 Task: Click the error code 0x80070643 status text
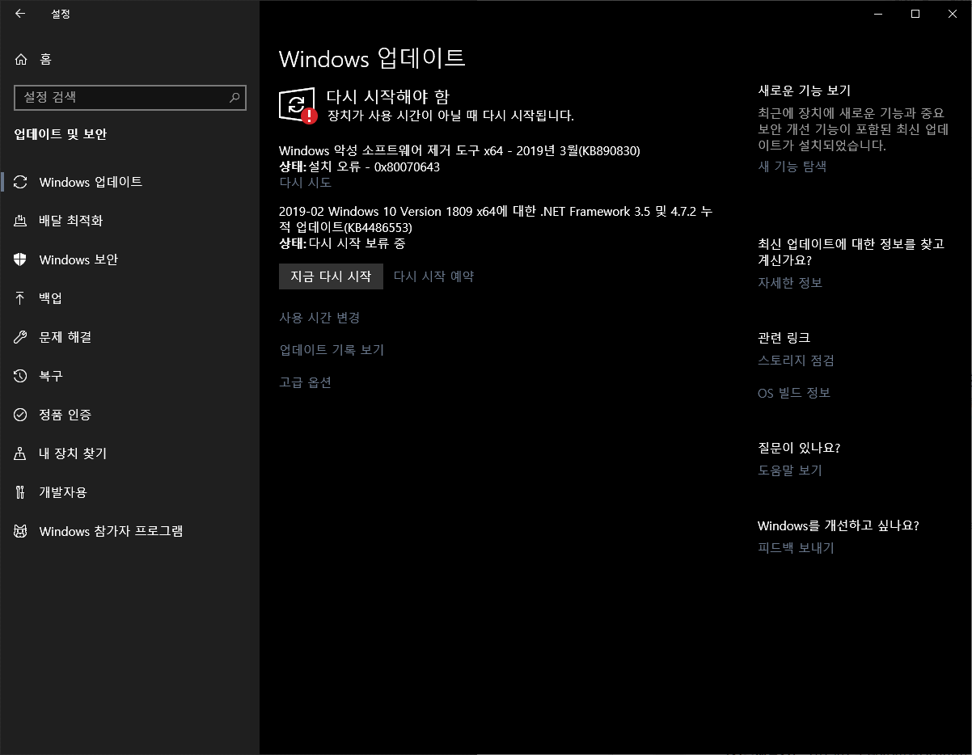[x=360, y=167]
